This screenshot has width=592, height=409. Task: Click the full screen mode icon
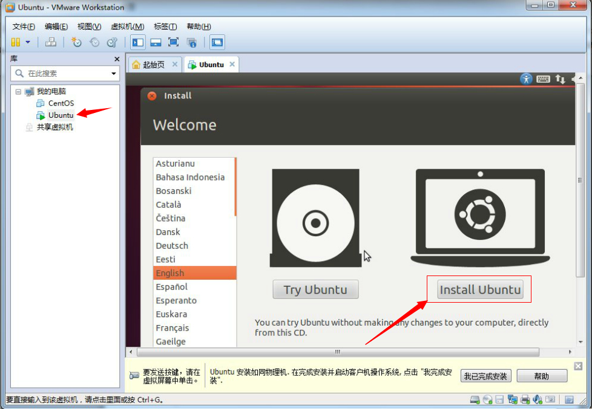point(173,42)
